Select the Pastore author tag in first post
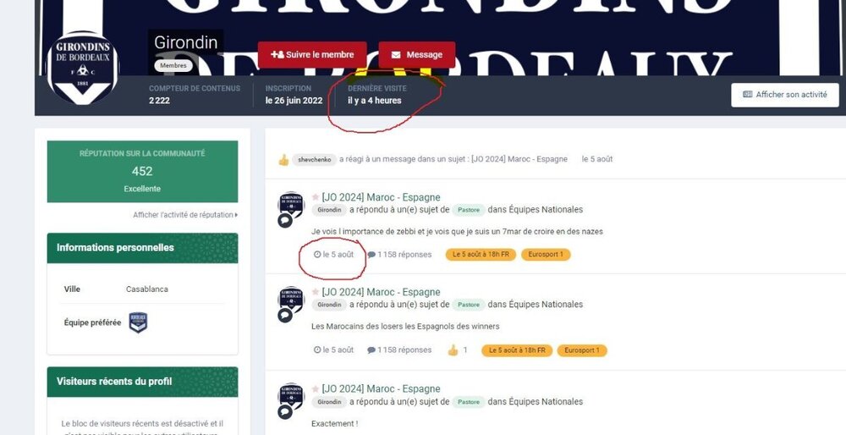Viewport: 846px width, 435px height. point(469,210)
